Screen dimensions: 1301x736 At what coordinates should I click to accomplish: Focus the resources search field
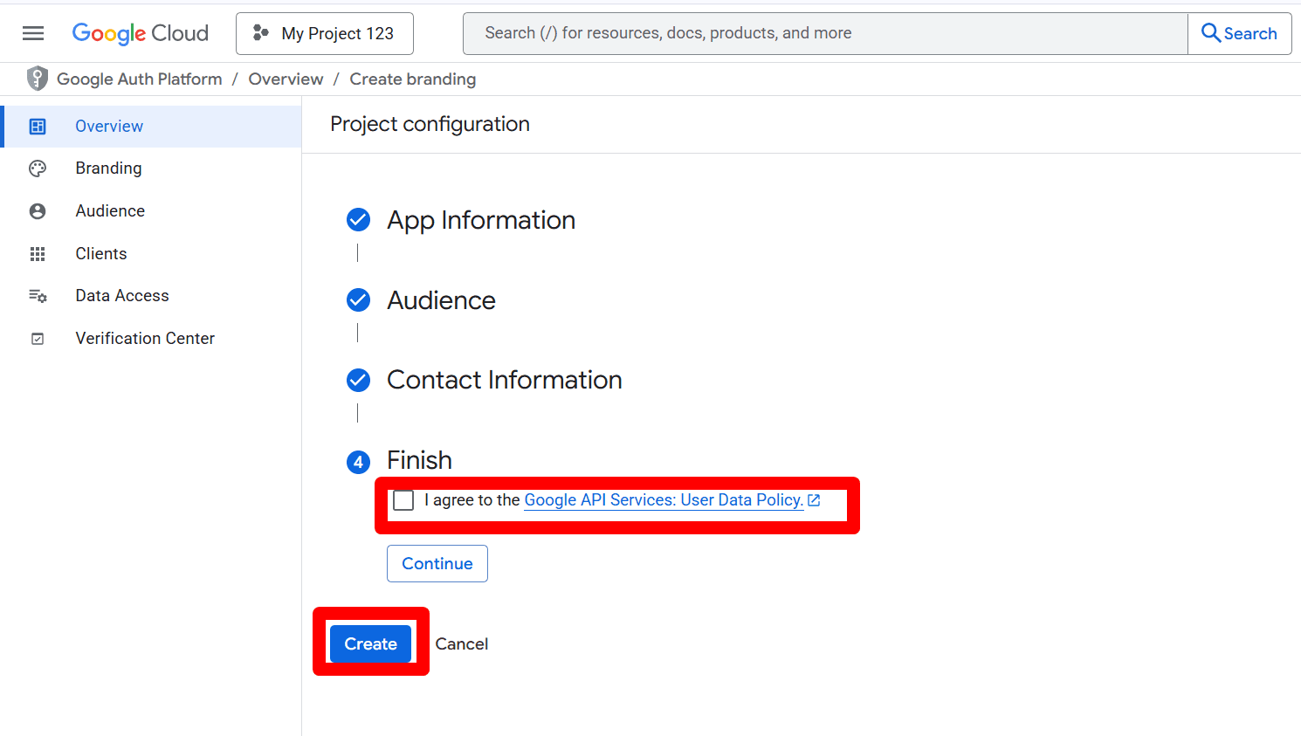[825, 33]
